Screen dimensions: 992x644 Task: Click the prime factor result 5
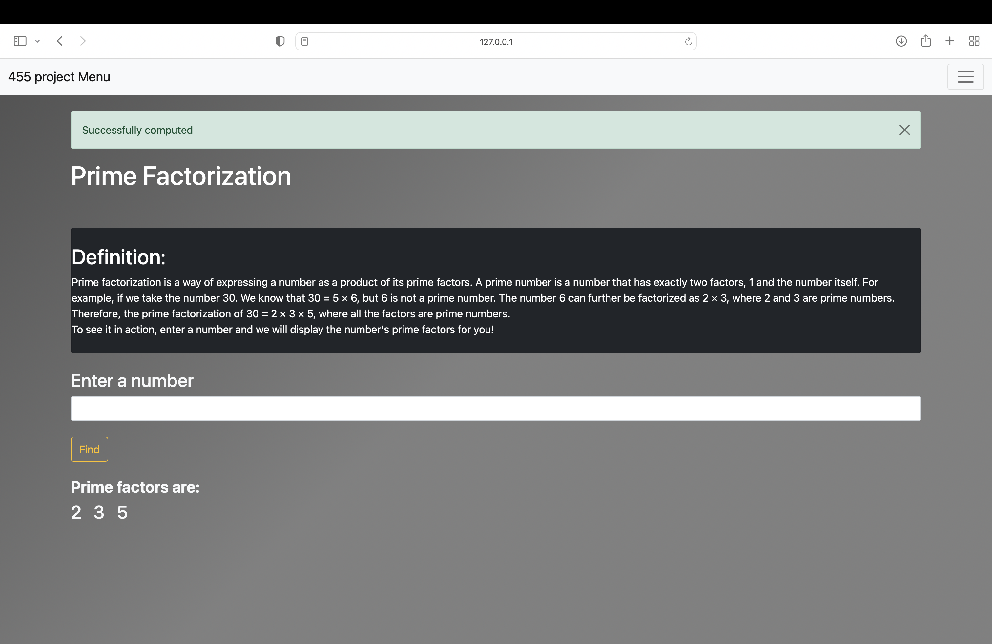(x=122, y=513)
